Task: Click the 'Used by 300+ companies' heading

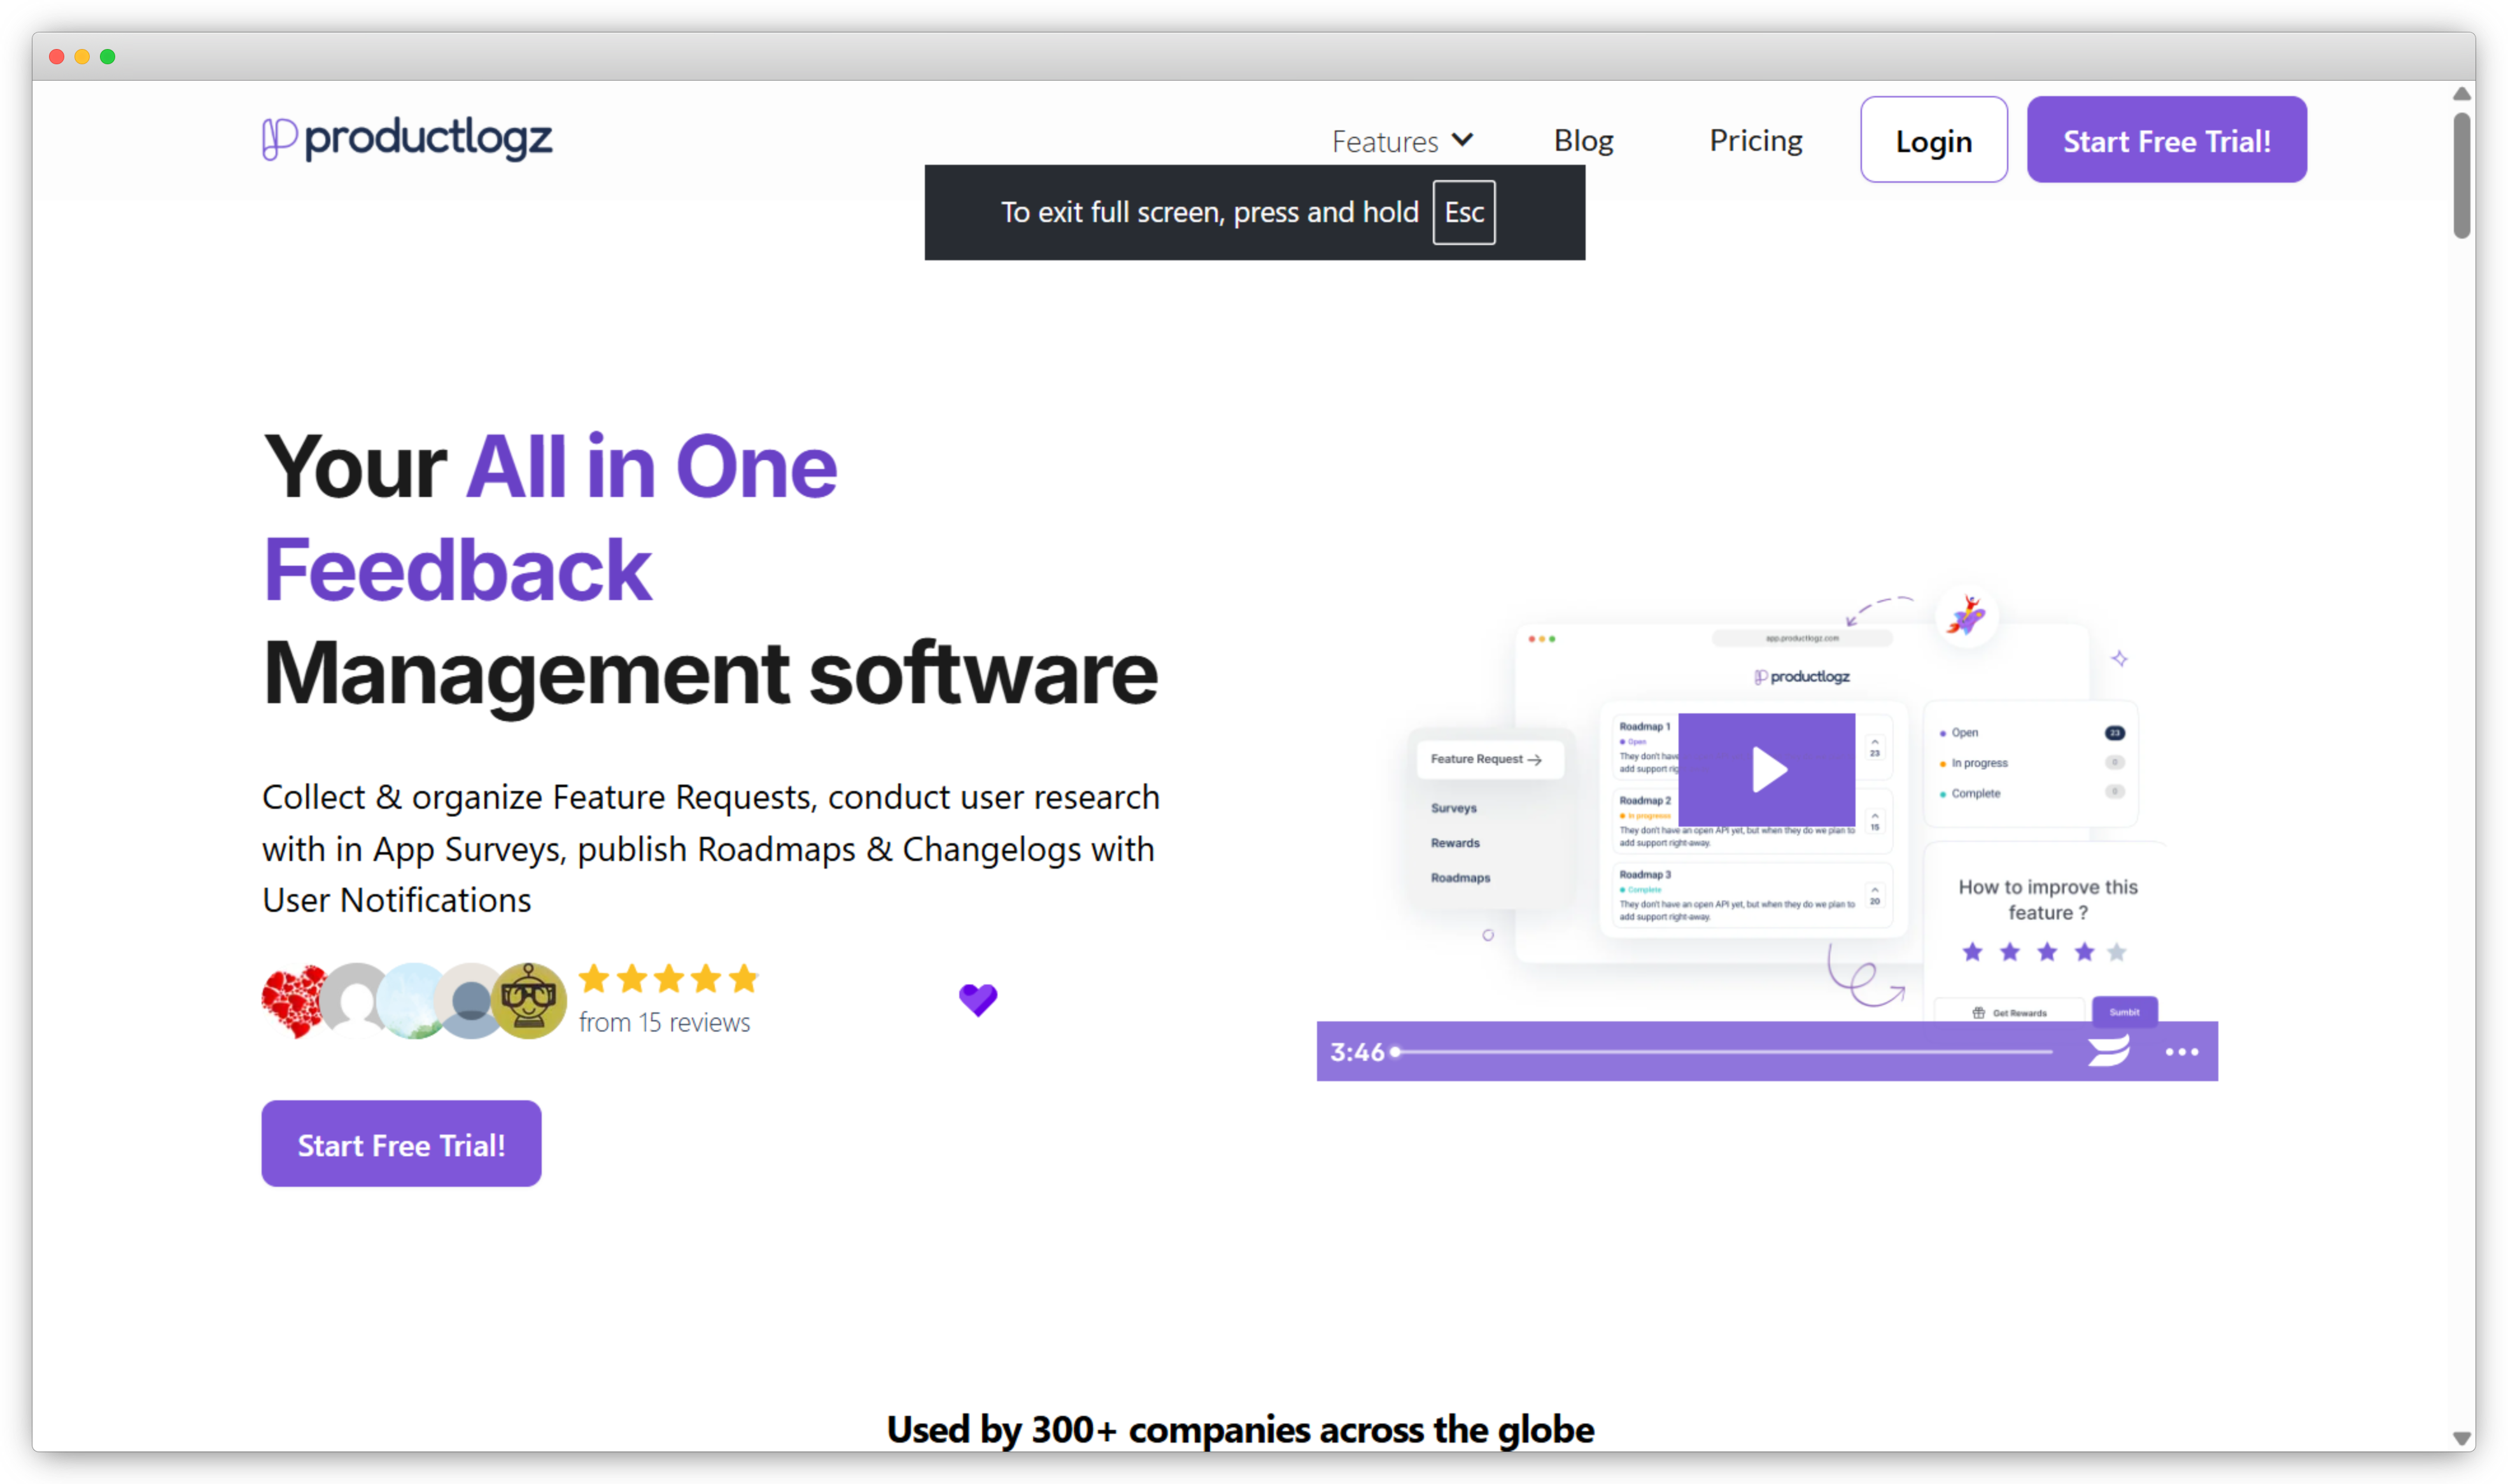Action: [x=1240, y=1429]
